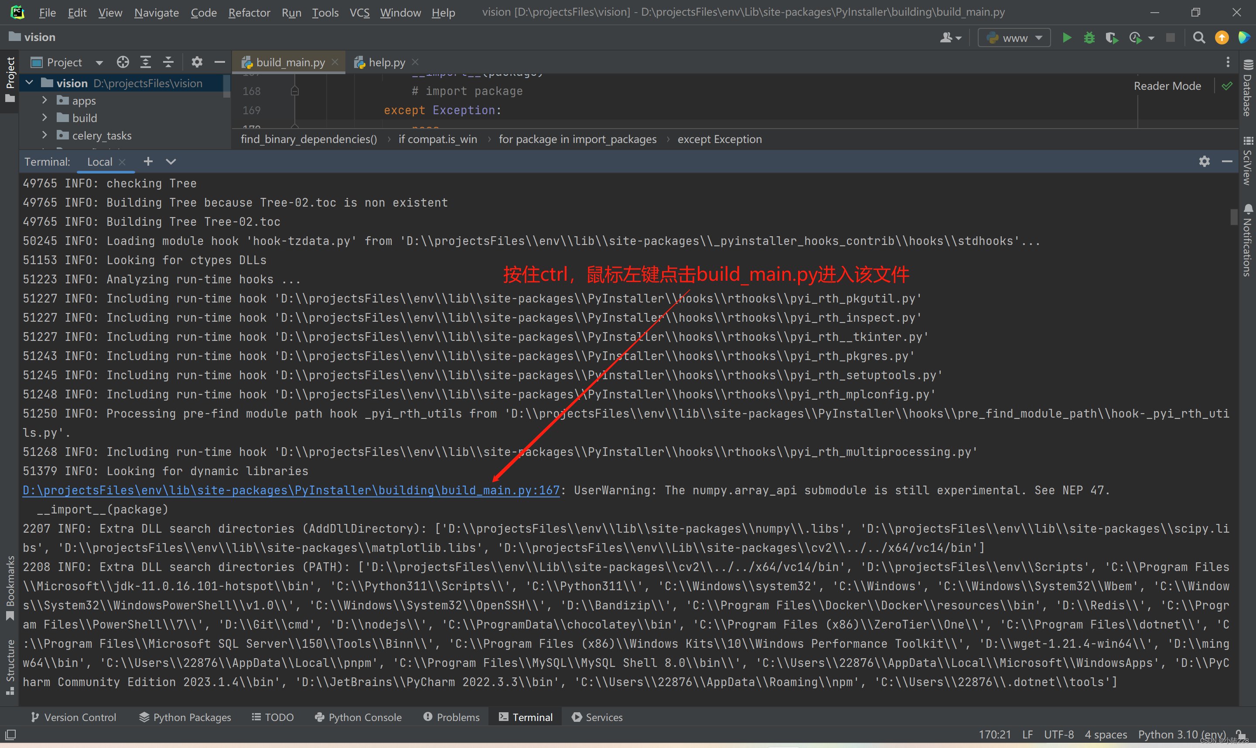Open the Problems tool window
Viewport: 1256px width, 748px height.
pyautogui.click(x=452, y=717)
